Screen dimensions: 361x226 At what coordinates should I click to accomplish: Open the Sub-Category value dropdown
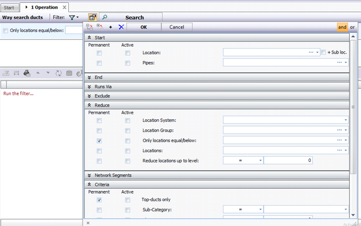(346, 210)
